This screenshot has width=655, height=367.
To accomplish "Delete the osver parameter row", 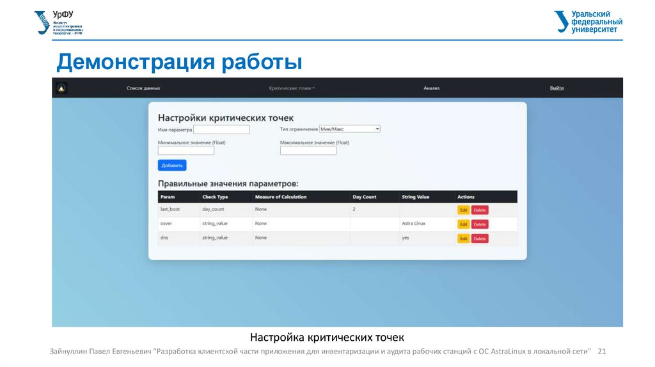I will click(480, 224).
